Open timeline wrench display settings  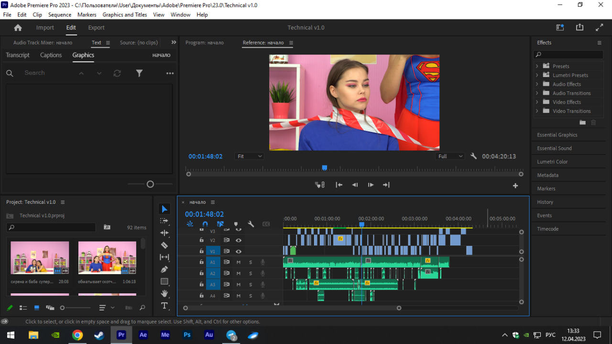pos(251,224)
